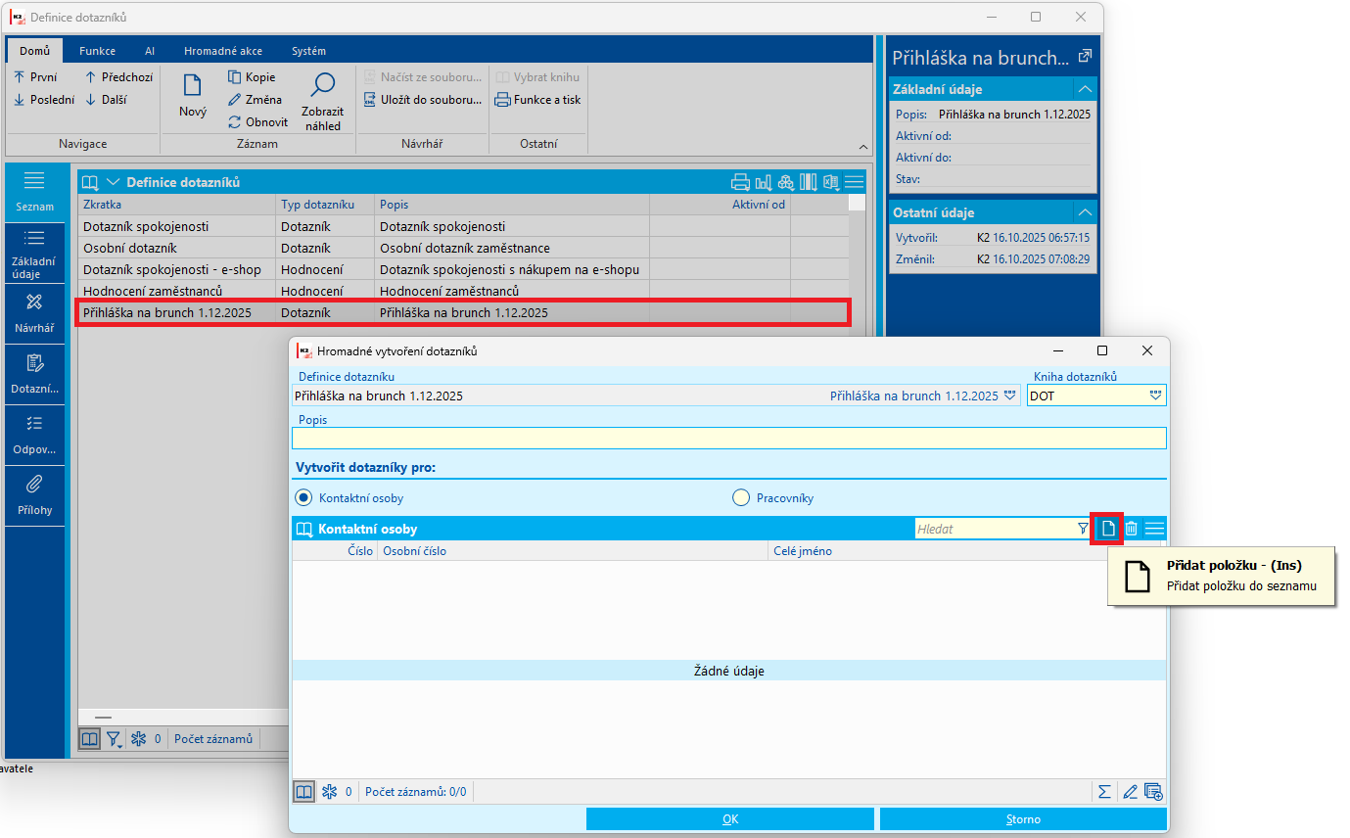1350x838 pixels.
Task: Open the Návrhář sidebar view
Action: pos(35,313)
